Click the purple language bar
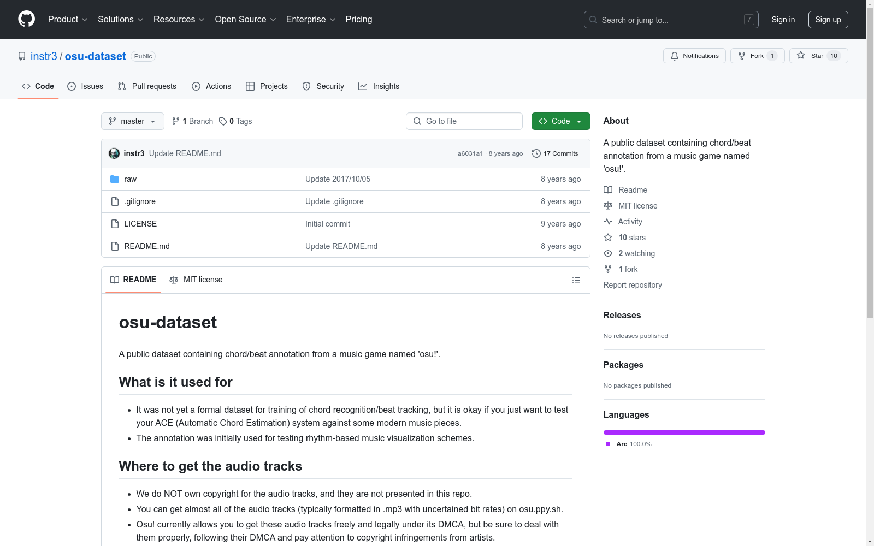Screen dimensions: 874x546 coord(684,432)
